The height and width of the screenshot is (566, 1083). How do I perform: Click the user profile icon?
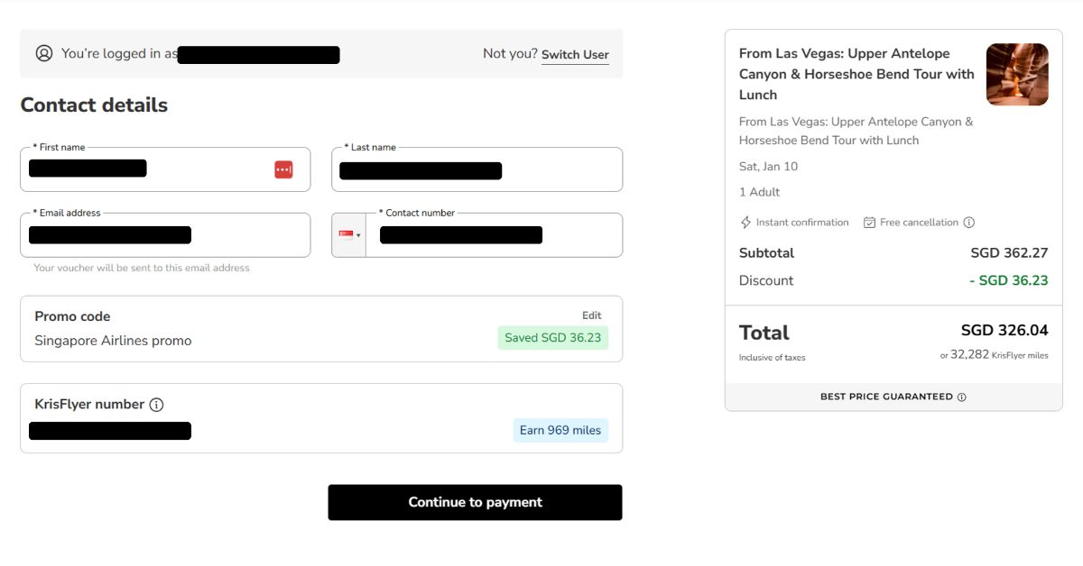(43, 53)
